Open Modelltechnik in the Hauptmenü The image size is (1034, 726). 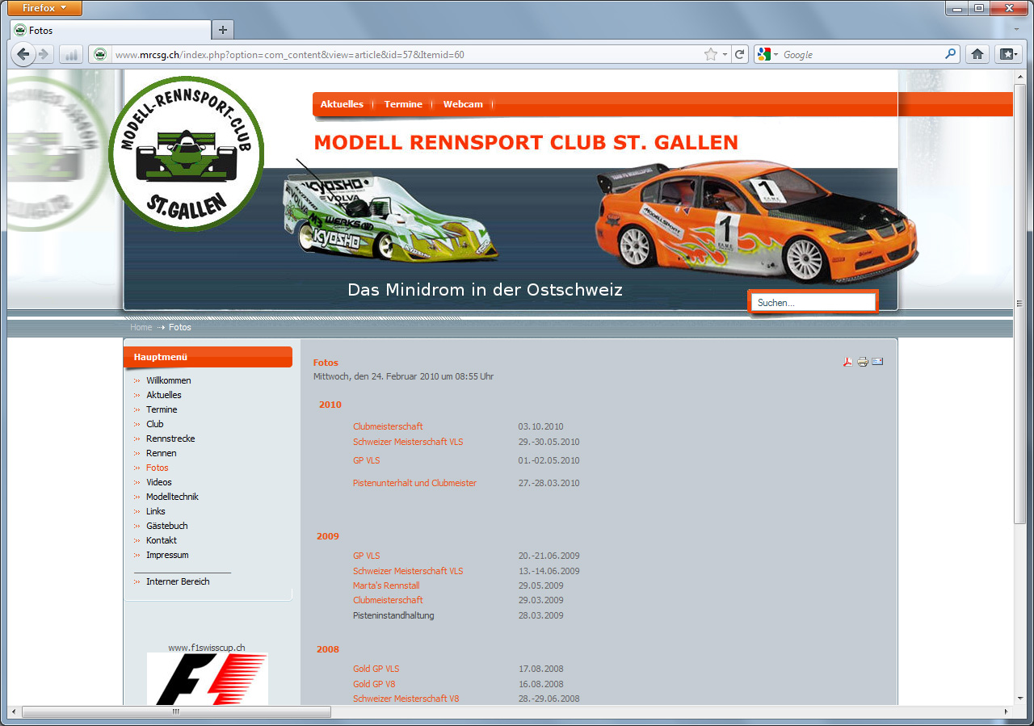(x=172, y=497)
